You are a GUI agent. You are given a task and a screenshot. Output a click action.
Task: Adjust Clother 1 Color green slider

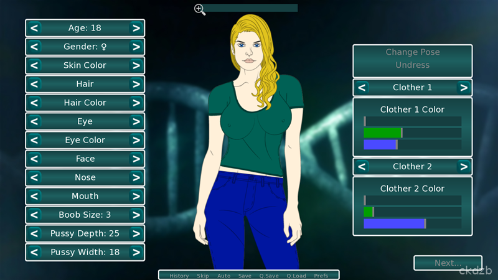coord(413,133)
